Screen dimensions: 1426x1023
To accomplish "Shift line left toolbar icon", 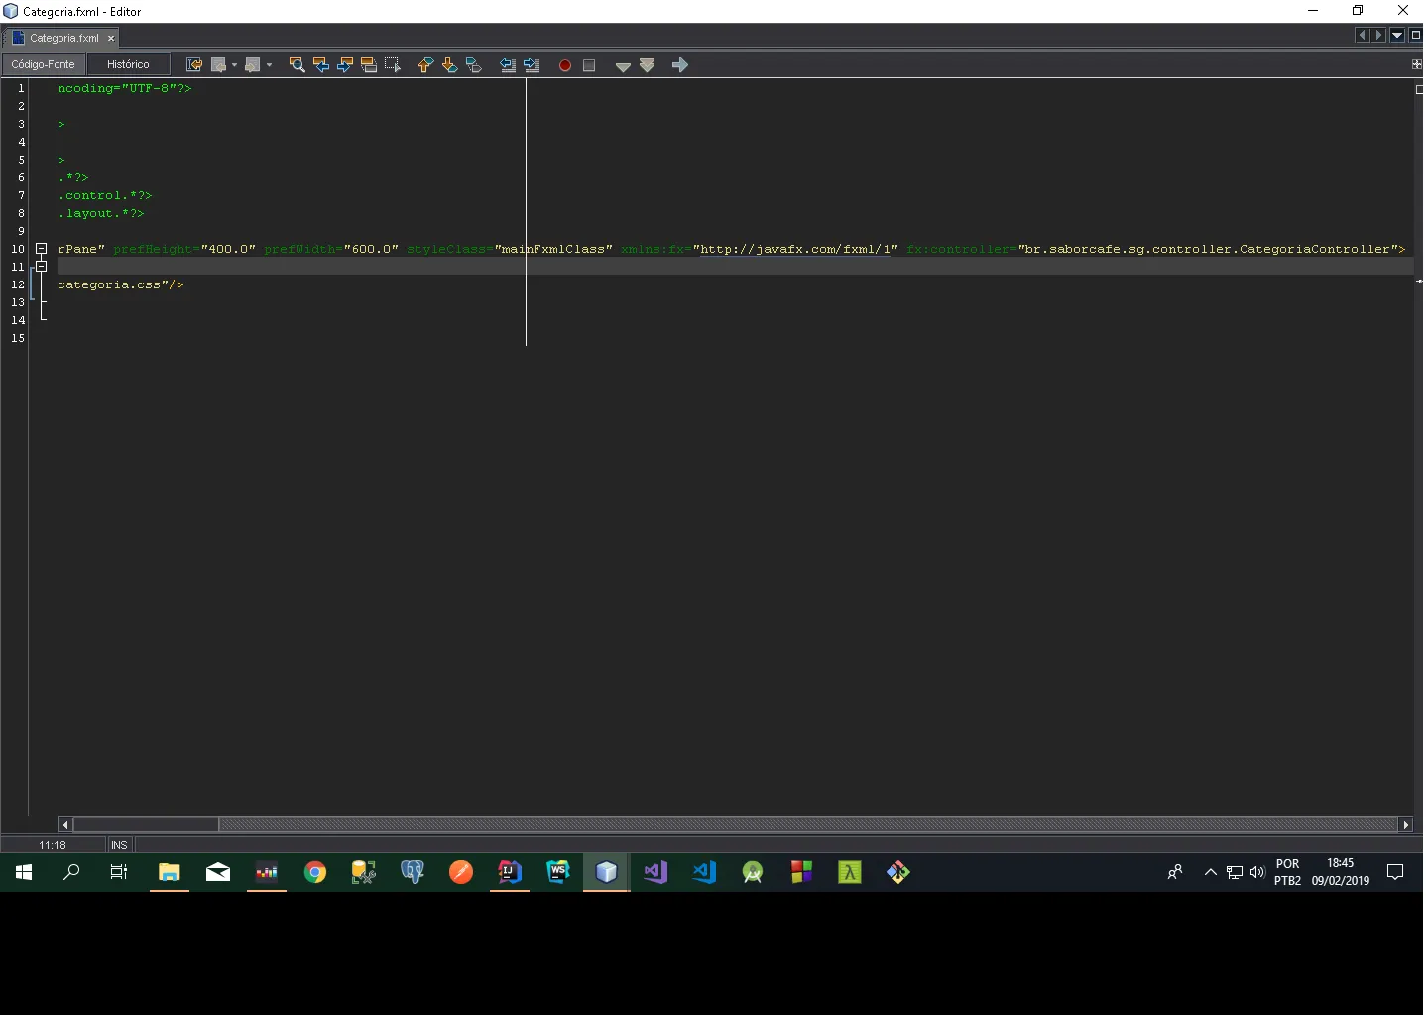I will click(508, 65).
